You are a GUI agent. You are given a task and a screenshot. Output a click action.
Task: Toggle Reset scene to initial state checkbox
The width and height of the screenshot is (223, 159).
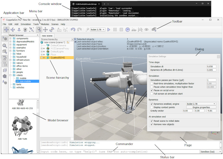pos(152,121)
